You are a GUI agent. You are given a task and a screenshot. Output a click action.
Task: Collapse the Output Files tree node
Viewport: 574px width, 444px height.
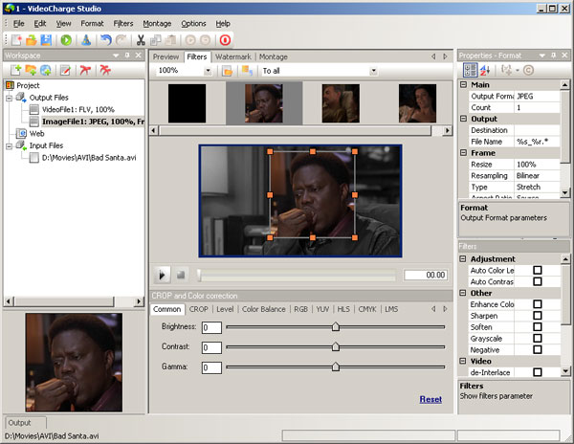coord(10,98)
